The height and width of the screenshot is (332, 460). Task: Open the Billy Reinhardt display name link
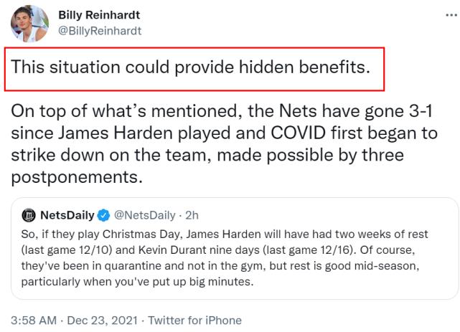click(x=100, y=16)
